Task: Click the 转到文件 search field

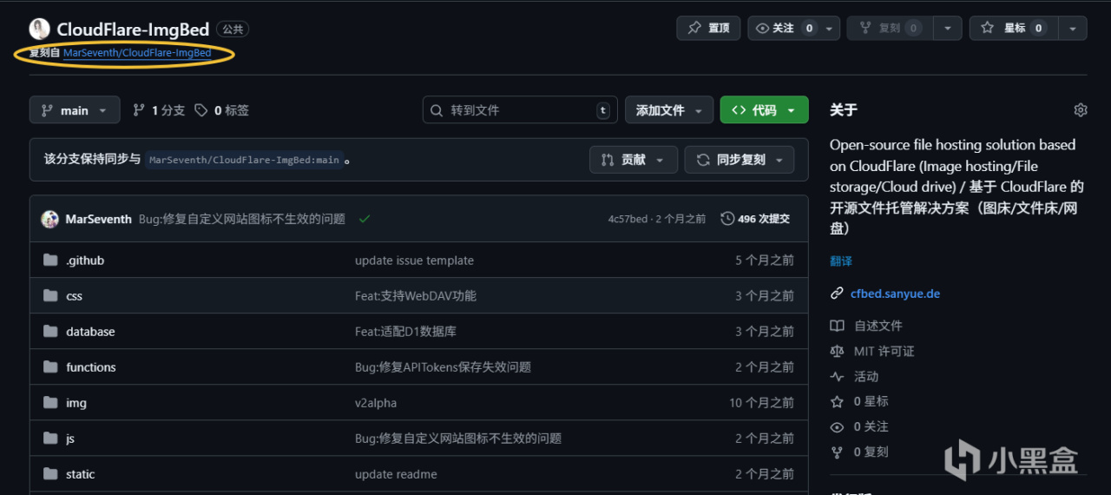Action: click(519, 110)
